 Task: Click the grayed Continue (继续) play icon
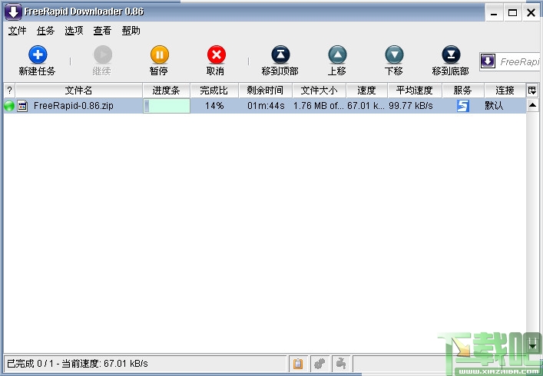[x=102, y=54]
